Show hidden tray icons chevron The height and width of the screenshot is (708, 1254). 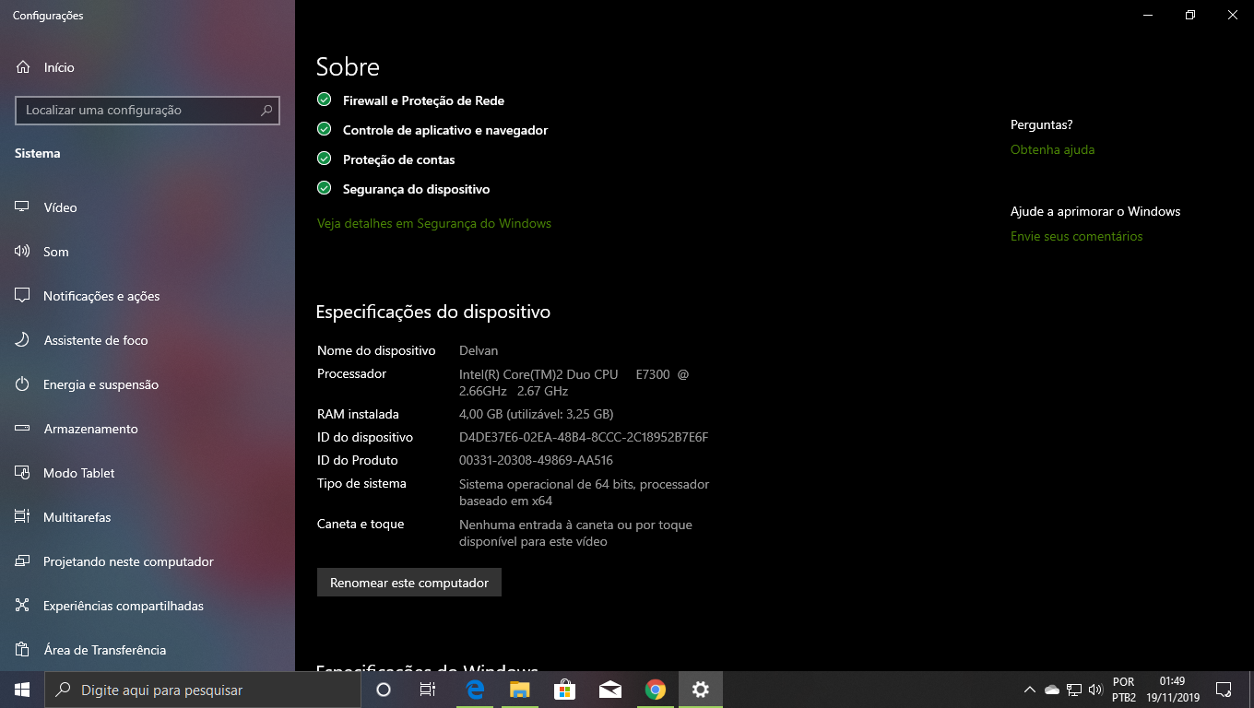point(1030,690)
